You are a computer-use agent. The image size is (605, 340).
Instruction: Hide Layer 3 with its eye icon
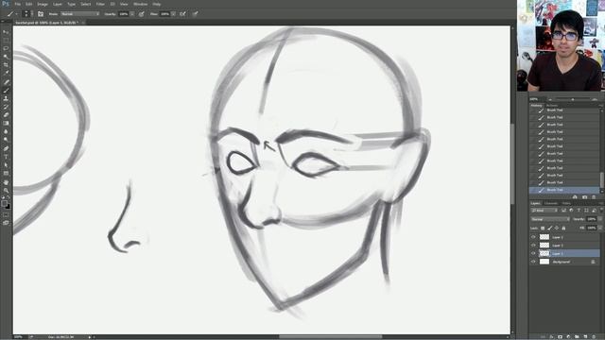(x=533, y=237)
